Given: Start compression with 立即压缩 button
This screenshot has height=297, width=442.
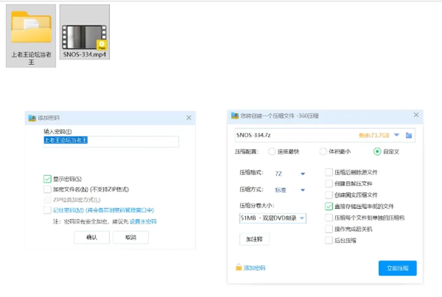Looking at the screenshot, I should point(397,268).
